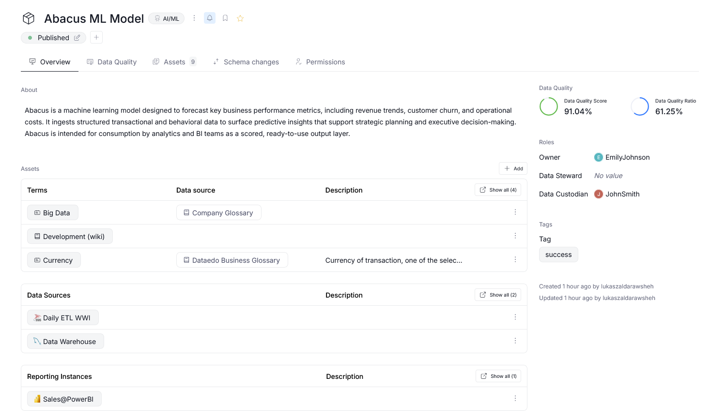The height and width of the screenshot is (420, 711).
Task: Open row options menu for Sales@PowerBI
Action: click(x=515, y=399)
